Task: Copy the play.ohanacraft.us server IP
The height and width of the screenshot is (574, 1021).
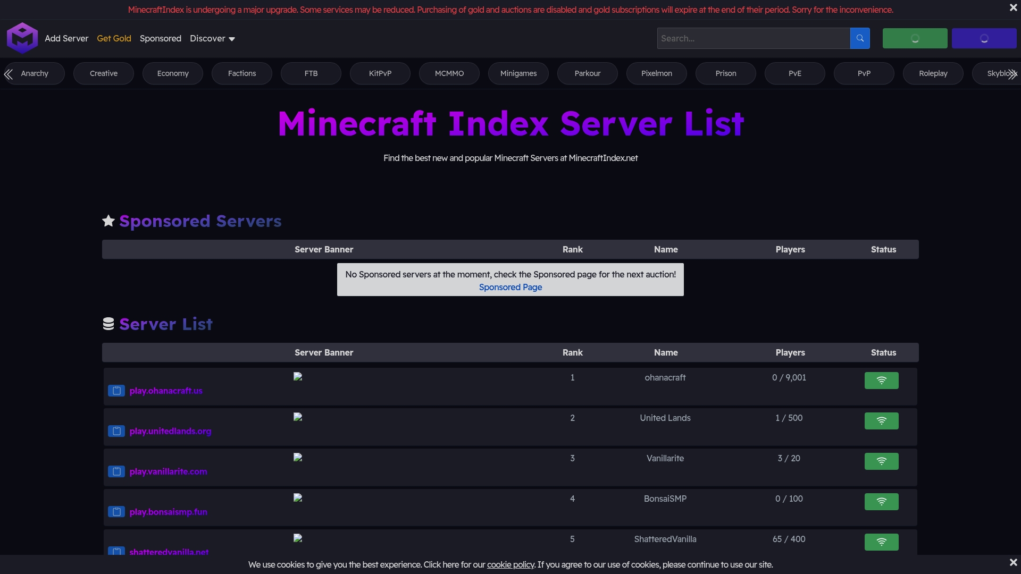Action: click(116, 391)
